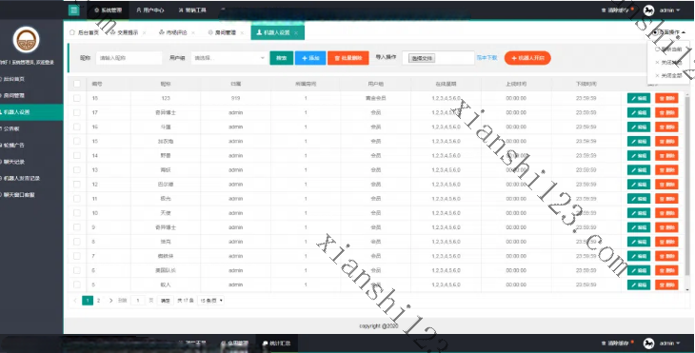Open the 用户组 select dropdown
This screenshot has height=353, width=695.
click(229, 58)
